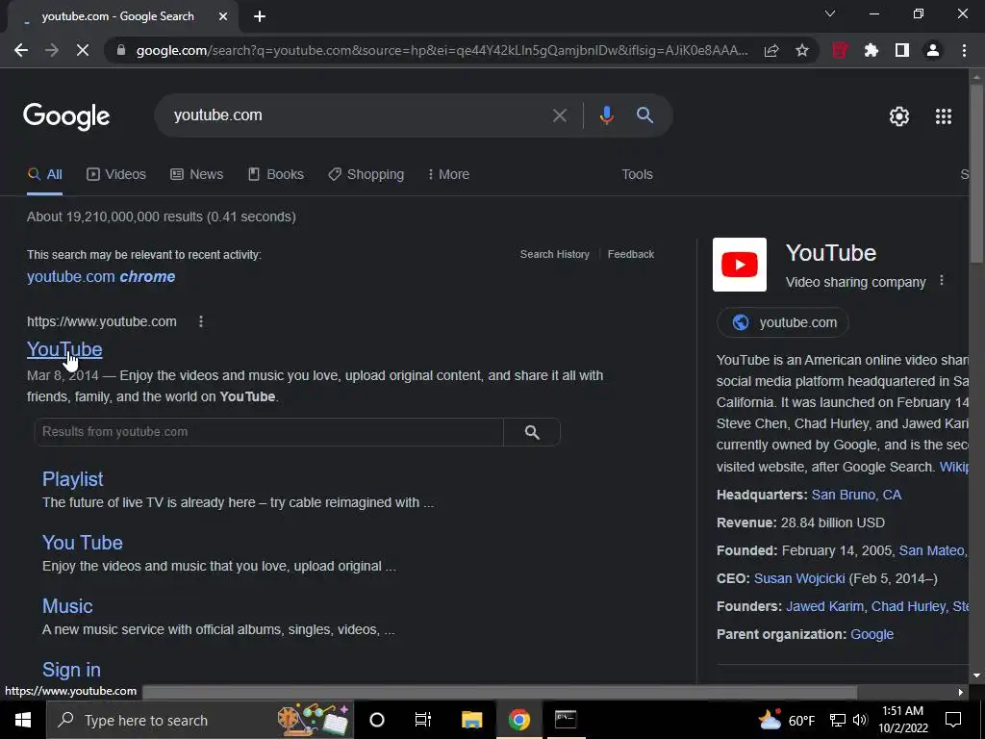Viewport: 985px width, 739px height.
Task: Open the YouTube main search result link
Action: pyautogui.click(x=64, y=349)
